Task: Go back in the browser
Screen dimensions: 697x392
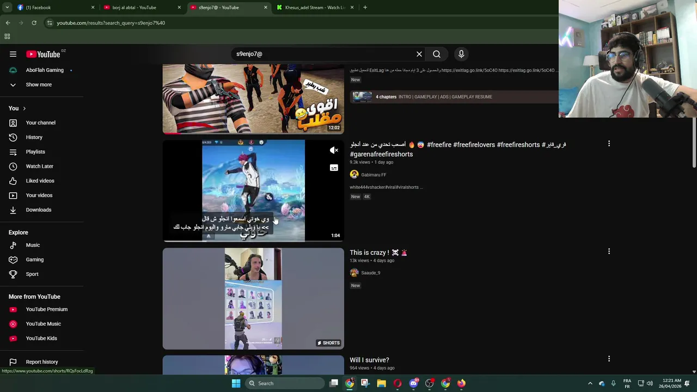Action: tap(8, 23)
